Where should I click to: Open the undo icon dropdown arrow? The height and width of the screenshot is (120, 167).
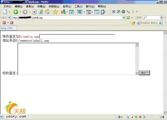point(84,12)
